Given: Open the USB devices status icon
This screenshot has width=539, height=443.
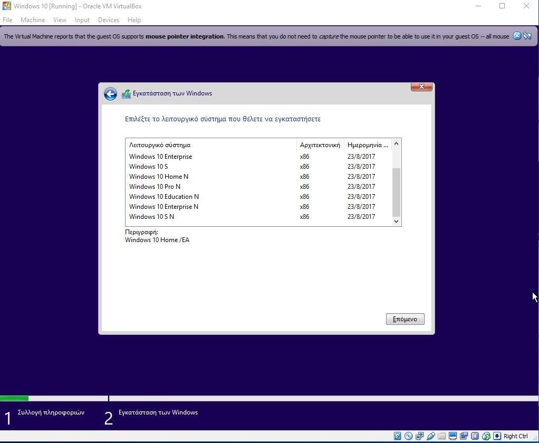Looking at the screenshot, I should point(431,436).
